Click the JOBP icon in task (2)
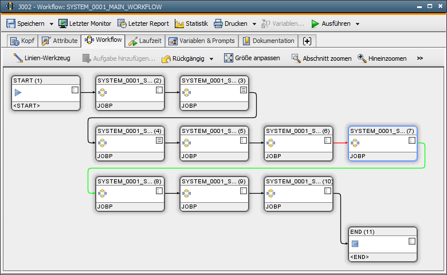 (103, 93)
